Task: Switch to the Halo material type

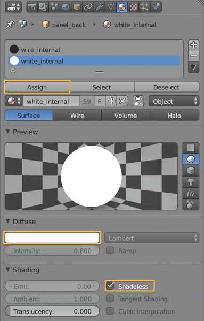Action: click(x=175, y=116)
